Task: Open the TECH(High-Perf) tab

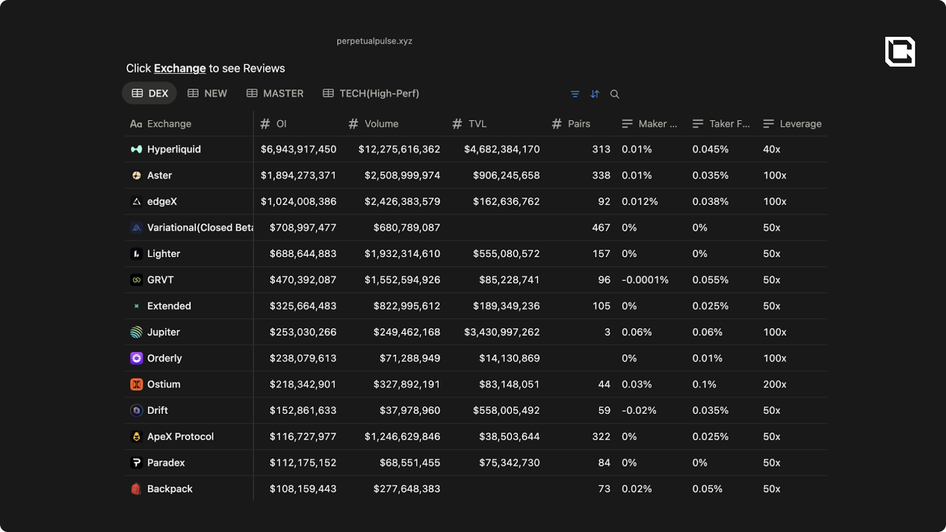Action: (x=371, y=93)
